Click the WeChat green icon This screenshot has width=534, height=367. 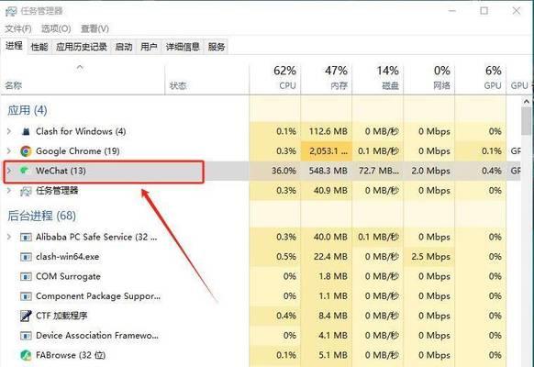pos(24,171)
